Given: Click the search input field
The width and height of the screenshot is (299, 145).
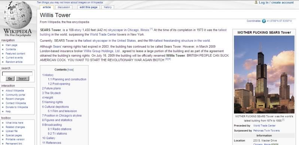Looking at the screenshot, I should pyautogui.click(x=17, y=74).
